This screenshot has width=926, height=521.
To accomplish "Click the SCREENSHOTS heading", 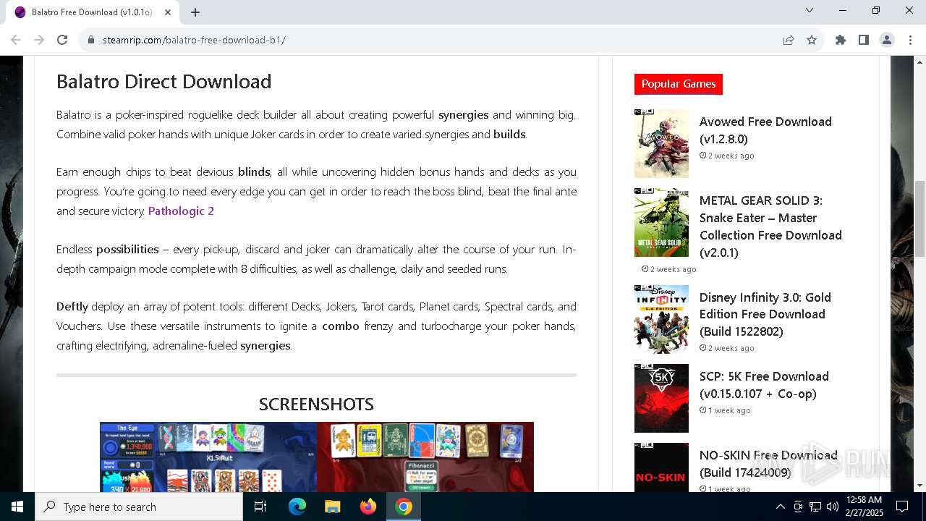I will tap(316, 404).
